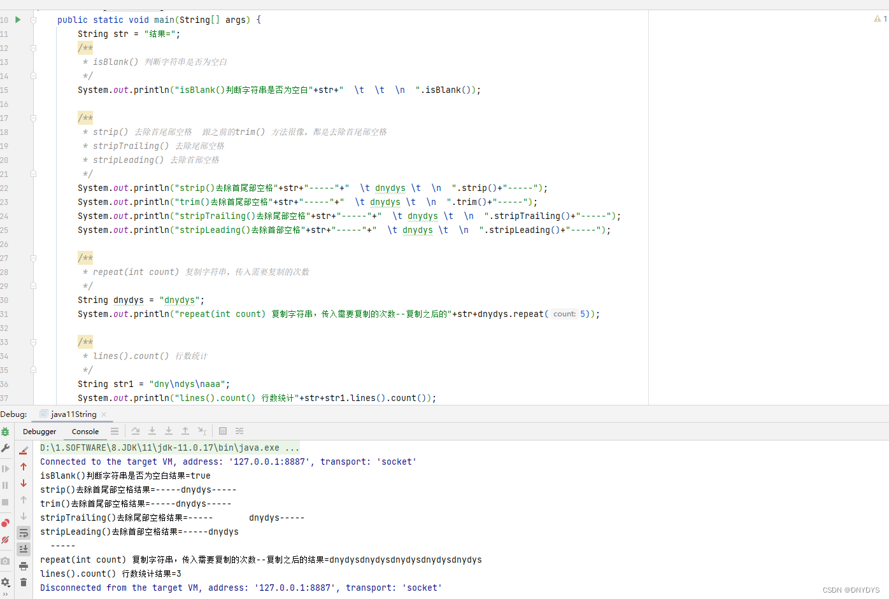The width and height of the screenshot is (889, 599).
Task: Click the java.exe command line in console
Action: tap(169, 448)
